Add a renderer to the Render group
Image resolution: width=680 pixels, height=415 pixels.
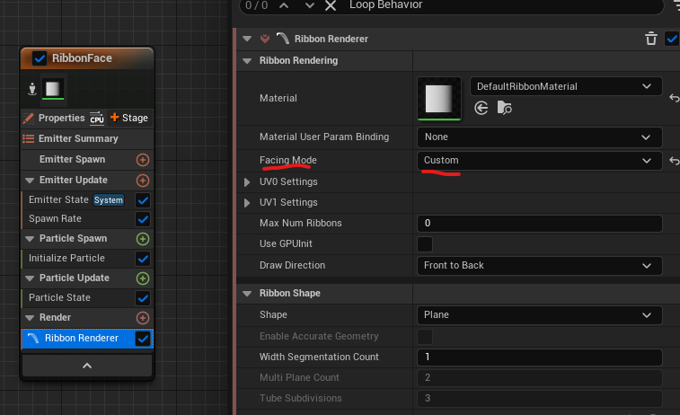coord(143,318)
